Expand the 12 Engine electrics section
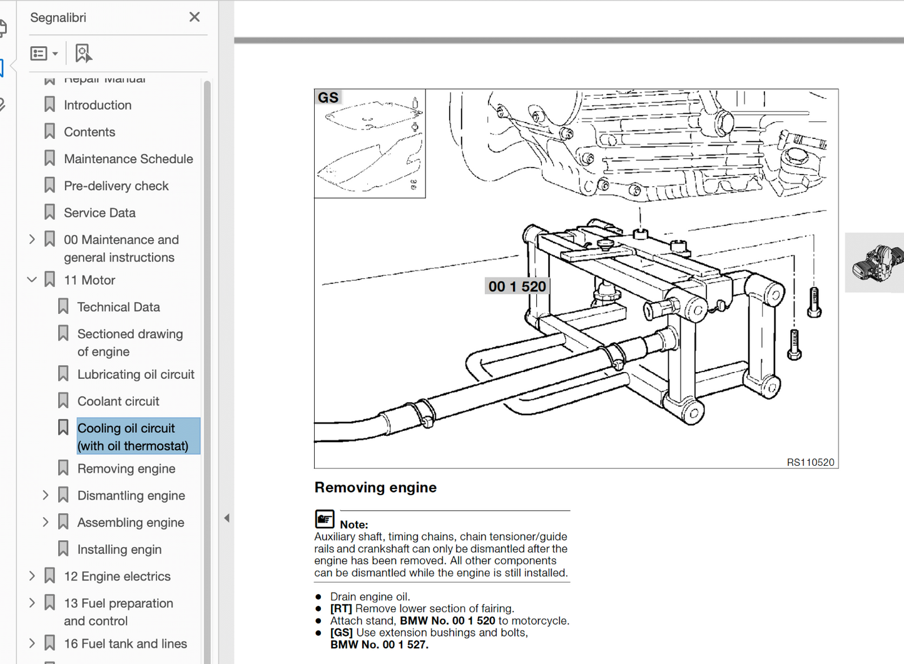This screenshot has height=664, width=904. point(33,576)
